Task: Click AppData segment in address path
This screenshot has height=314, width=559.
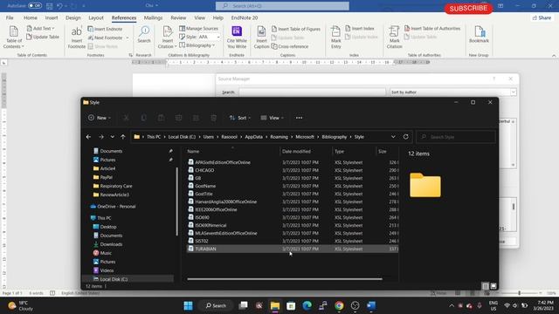Action: (x=253, y=137)
